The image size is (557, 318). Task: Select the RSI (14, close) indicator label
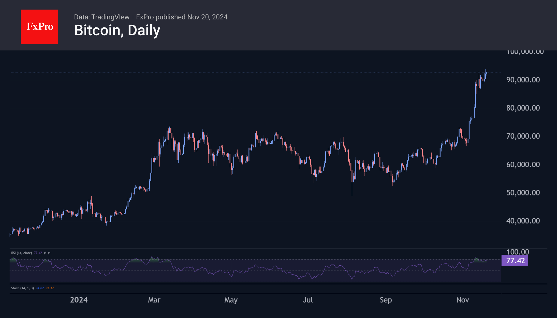coord(22,253)
